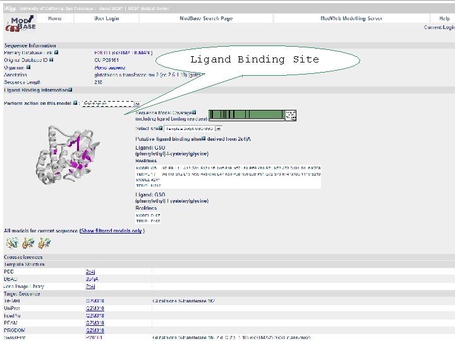Open the InterPro Q2M318 link

95,316
